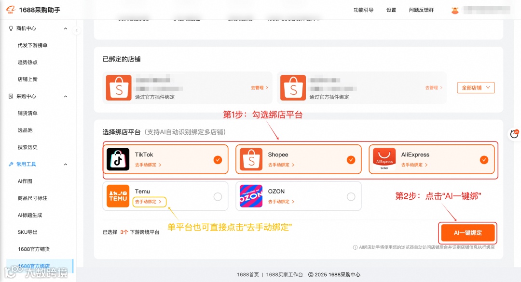
Task: Open 店铺上新 in sidebar
Action: click(x=27, y=79)
